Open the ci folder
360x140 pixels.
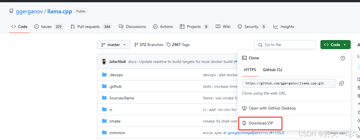[111, 110]
